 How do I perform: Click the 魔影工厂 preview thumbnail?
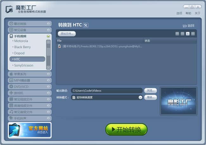pyautogui.click(x=178, y=101)
